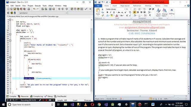Image resolution: width=191 pixels, height=107 pixels.
Task: Open the Execute menu in Dev-C++
Action: pos(38,6)
